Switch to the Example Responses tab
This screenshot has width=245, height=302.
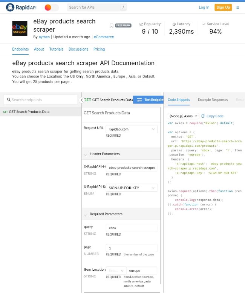point(213,100)
